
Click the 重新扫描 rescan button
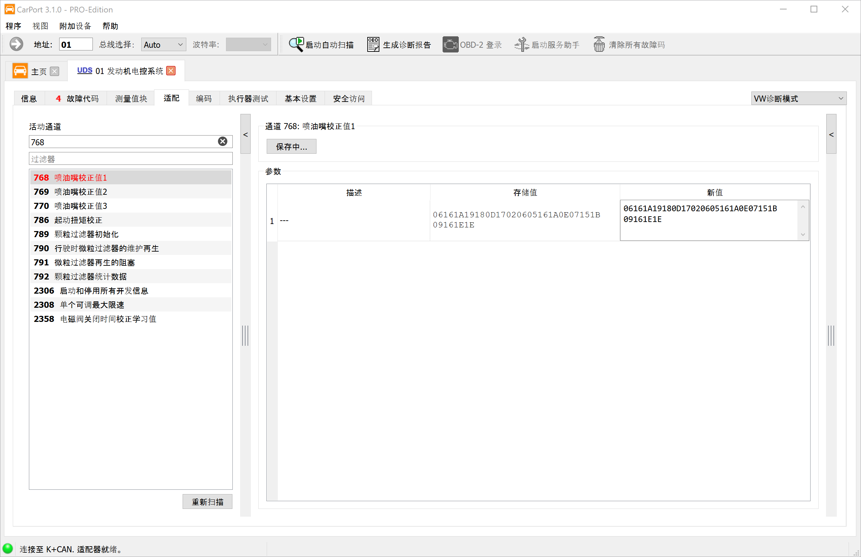tap(208, 502)
